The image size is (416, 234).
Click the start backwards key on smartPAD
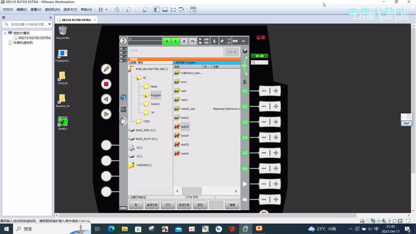(x=106, y=99)
